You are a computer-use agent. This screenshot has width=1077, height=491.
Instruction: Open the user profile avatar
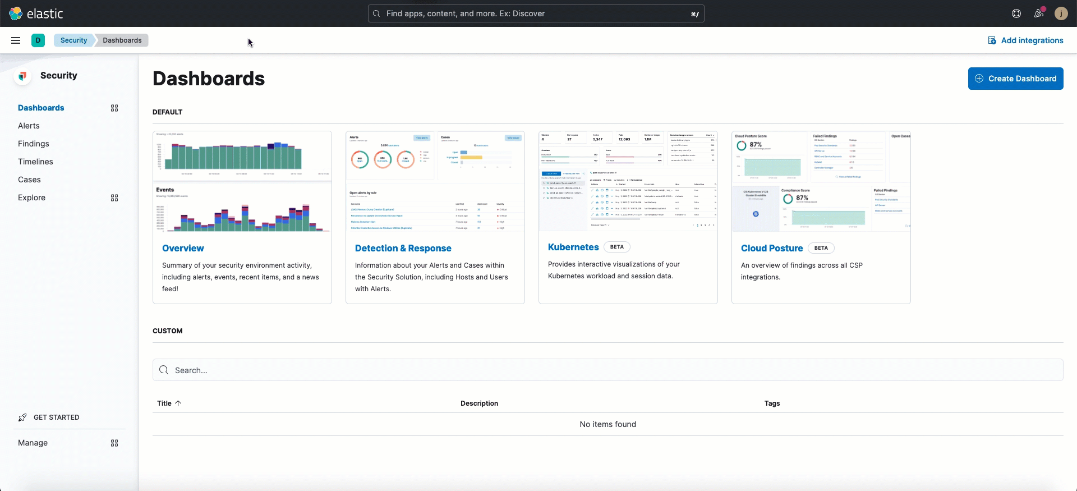tap(1061, 13)
